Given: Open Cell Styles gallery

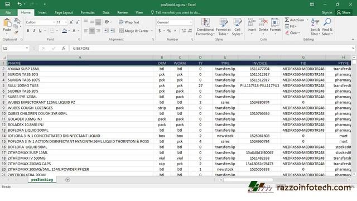Looking at the screenshot, I should [237, 27].
